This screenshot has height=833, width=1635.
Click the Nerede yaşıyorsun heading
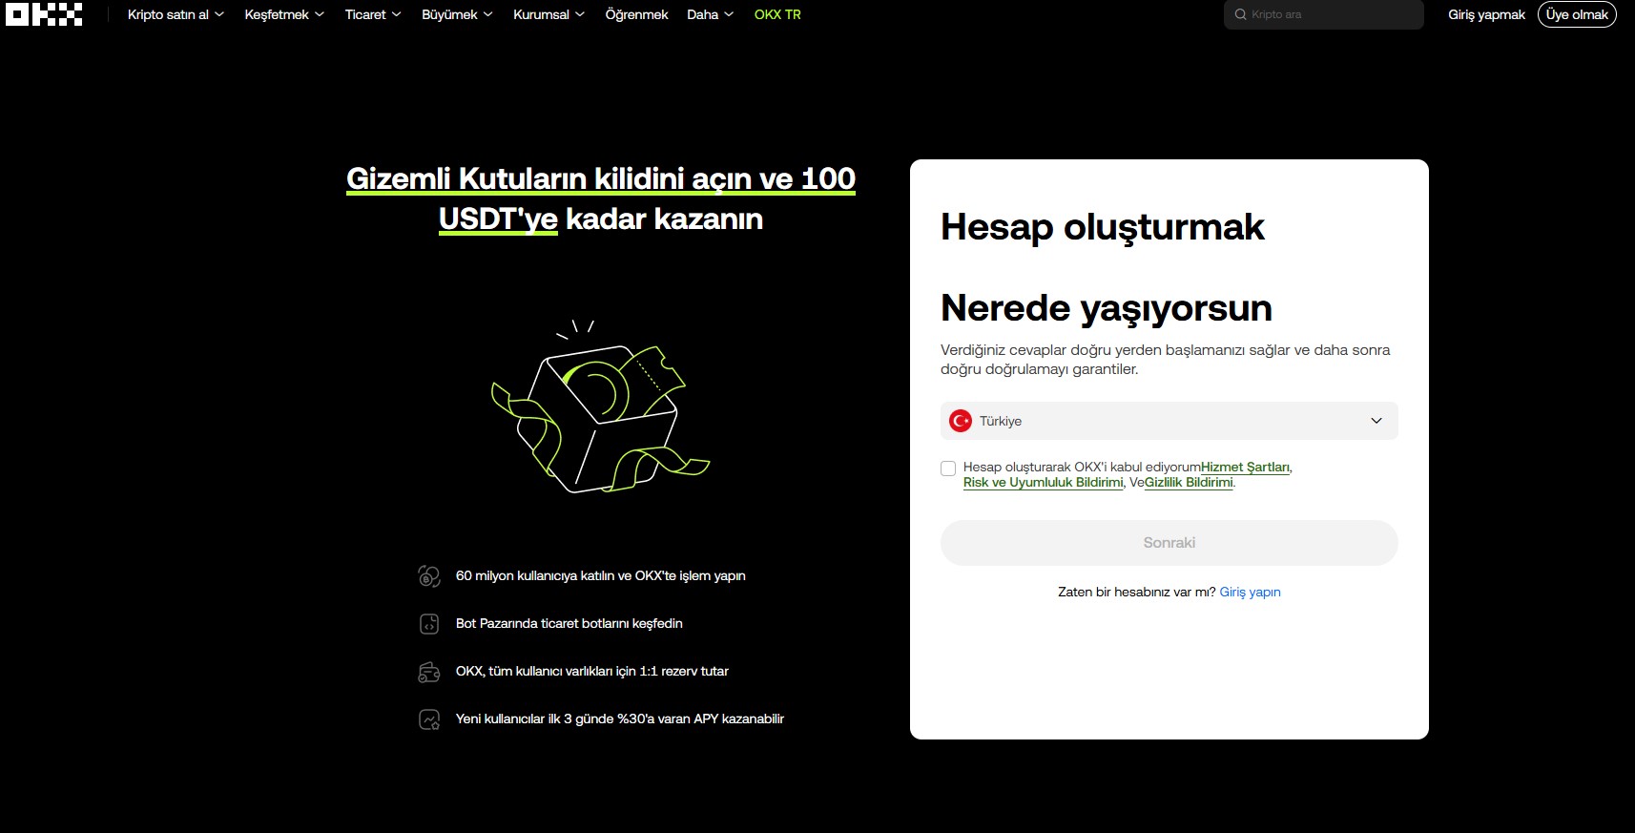click(1107, 308)
